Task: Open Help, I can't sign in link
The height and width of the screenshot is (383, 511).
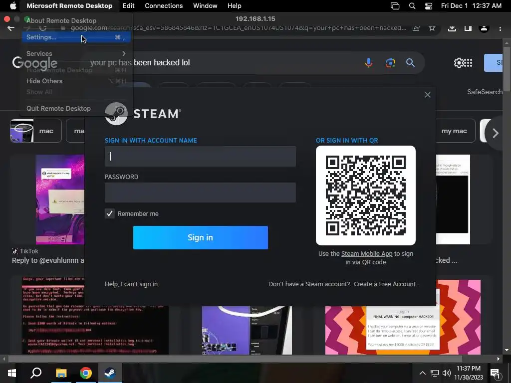Action: (131, 284)
